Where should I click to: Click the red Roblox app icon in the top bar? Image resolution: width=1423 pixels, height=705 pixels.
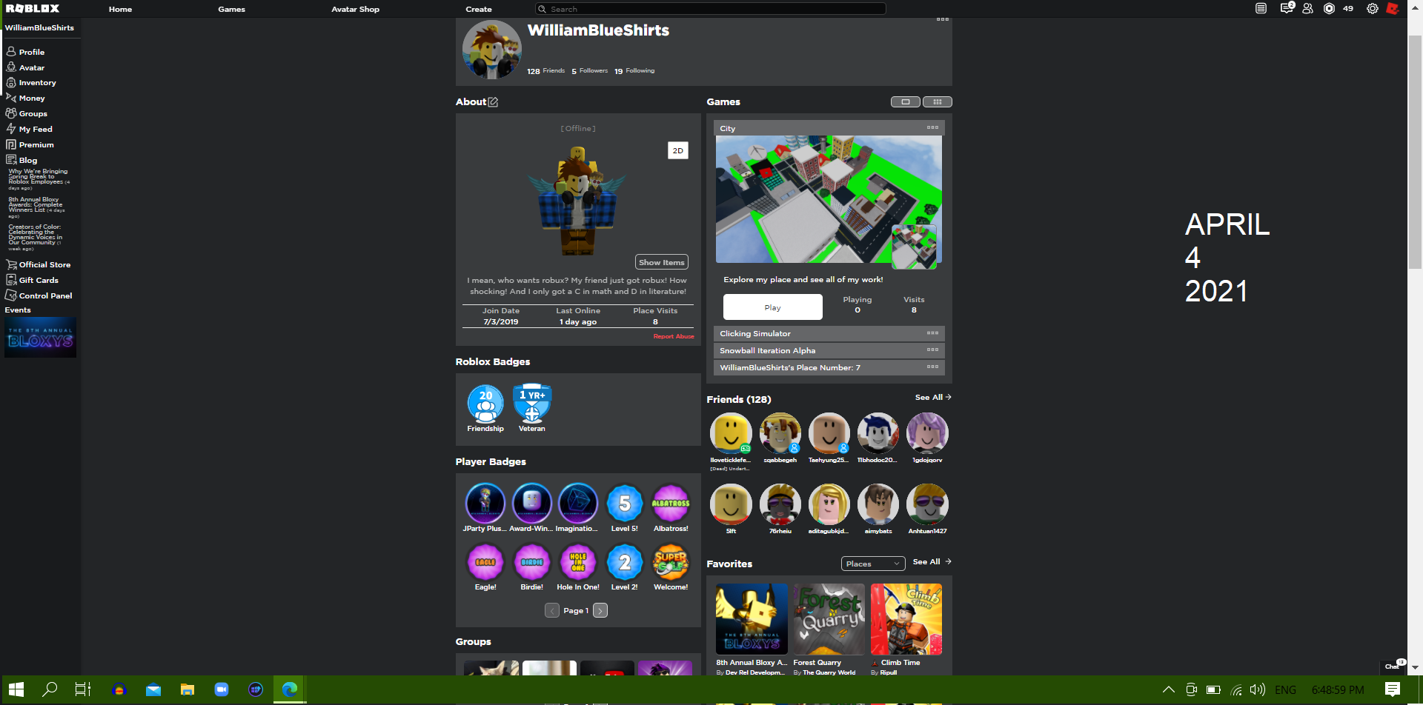point(1393,8)
